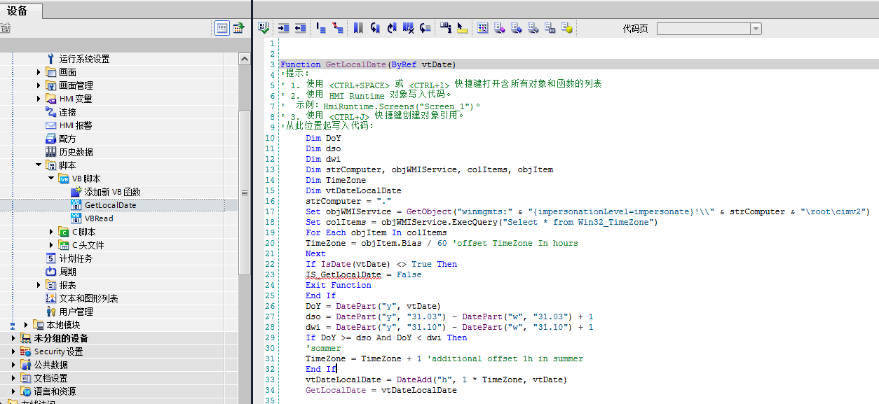879x404 pixels.
Task: Expand the C 头文件 folder
Action: click(x=51, y=245)
